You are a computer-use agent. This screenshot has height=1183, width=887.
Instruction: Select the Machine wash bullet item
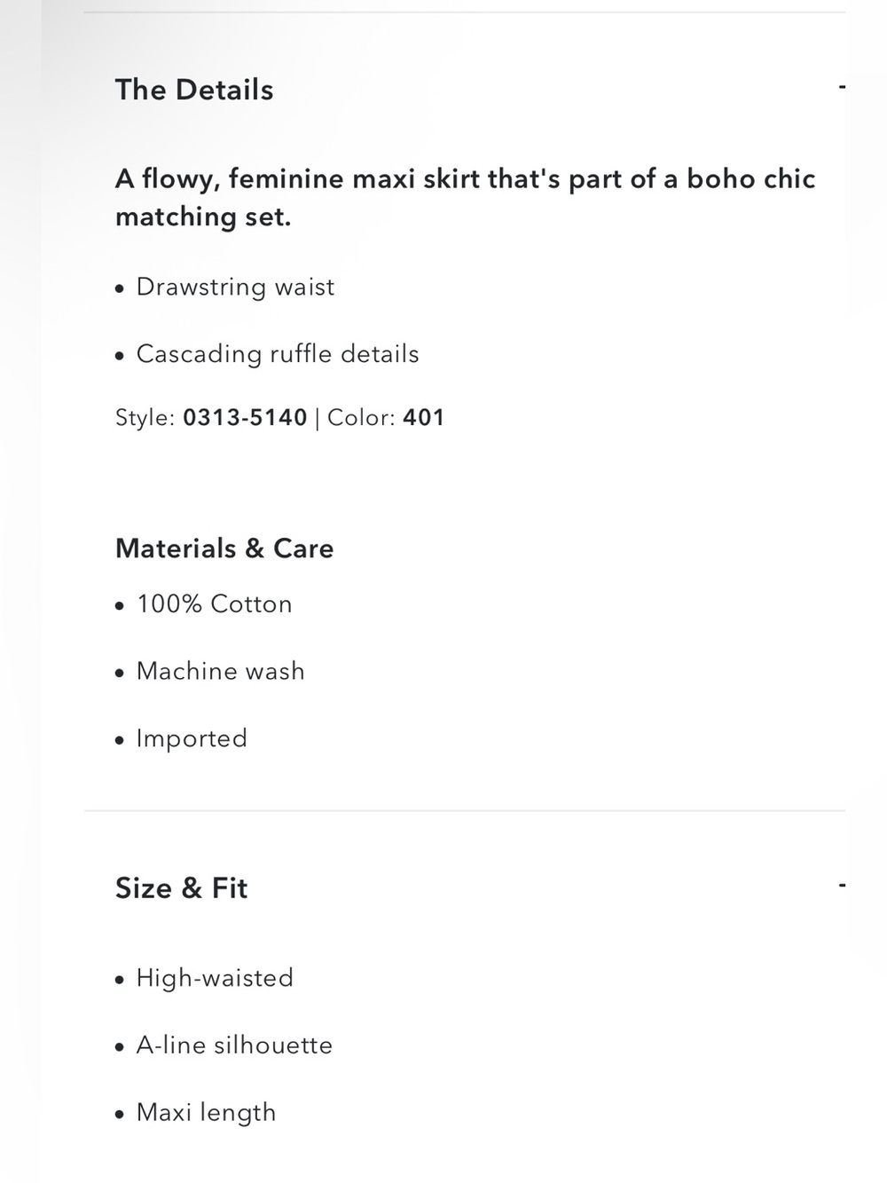[x=220, y=671]
